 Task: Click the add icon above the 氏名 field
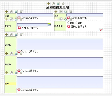pyautogui.click(x=66, y=11)
